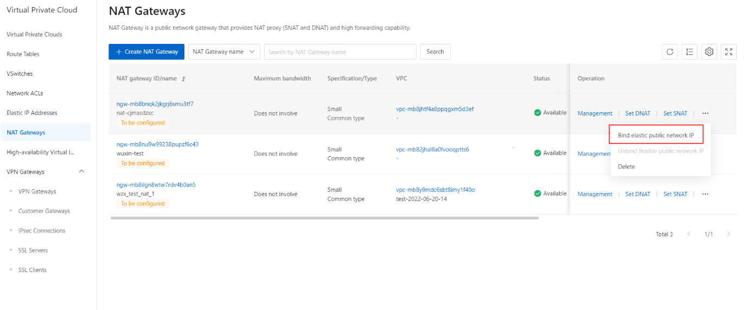Open the NAT Gateway name filter dropdown
The width and height of the screenshot is (748, 310).
(224, 52)
